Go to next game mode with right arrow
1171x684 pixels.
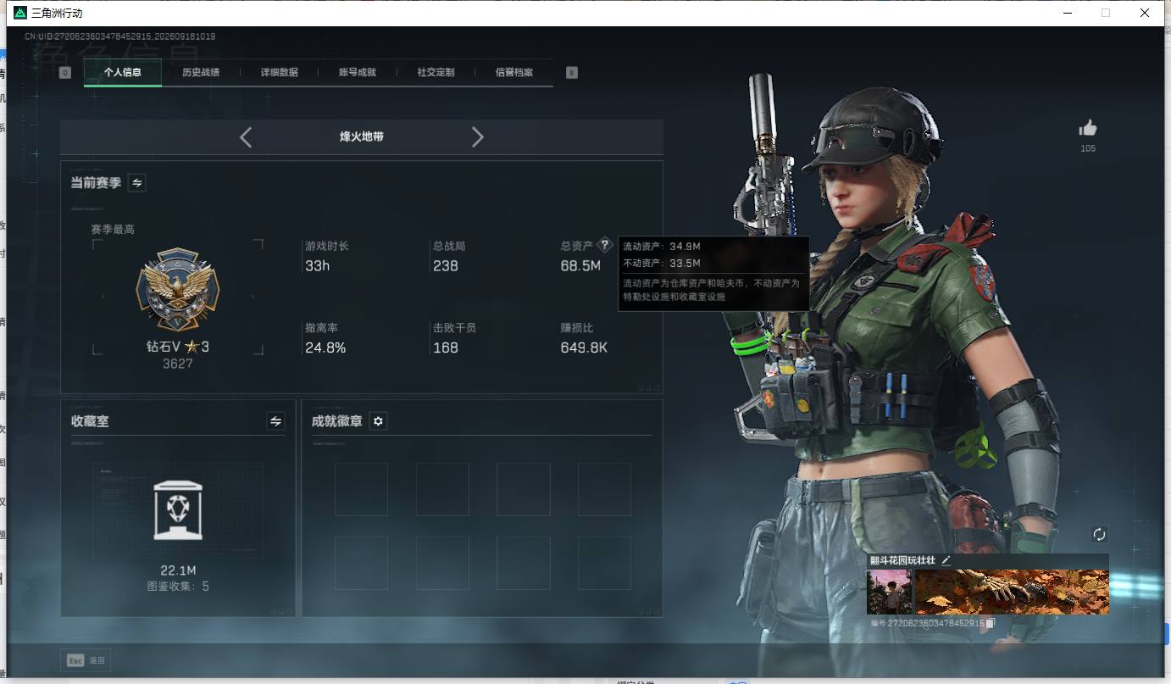478,137
